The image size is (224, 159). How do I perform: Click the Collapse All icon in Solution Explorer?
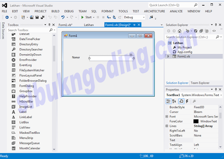coord(201,31)
